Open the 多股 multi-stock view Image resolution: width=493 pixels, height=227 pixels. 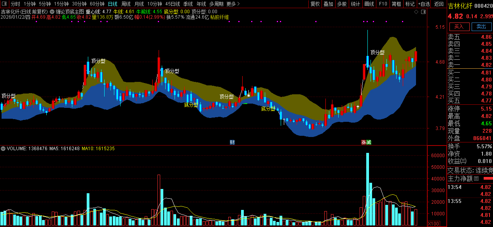(342, 4)
